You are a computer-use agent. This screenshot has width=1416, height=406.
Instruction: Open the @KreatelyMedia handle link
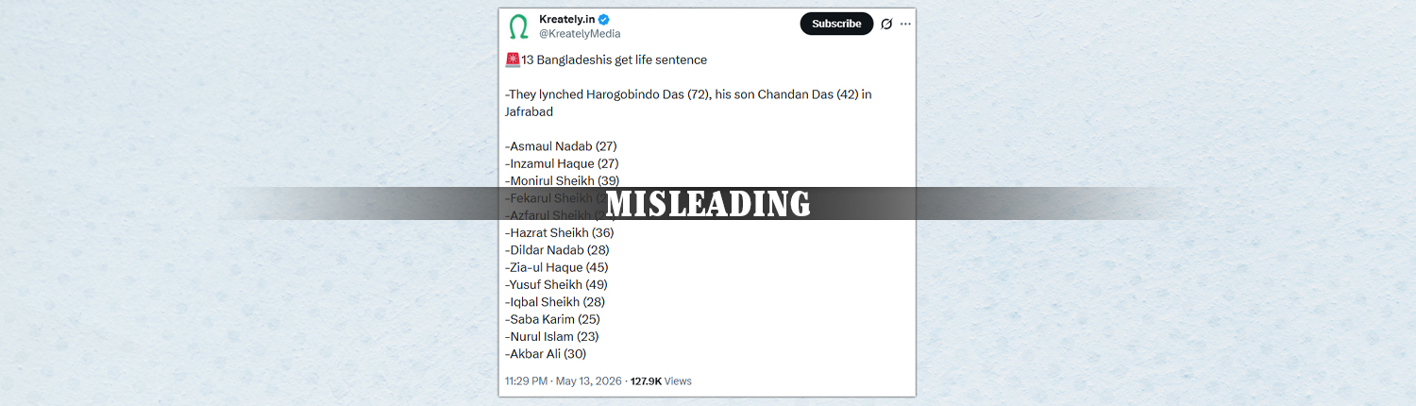pyautogui.click(x=580, y=34)
